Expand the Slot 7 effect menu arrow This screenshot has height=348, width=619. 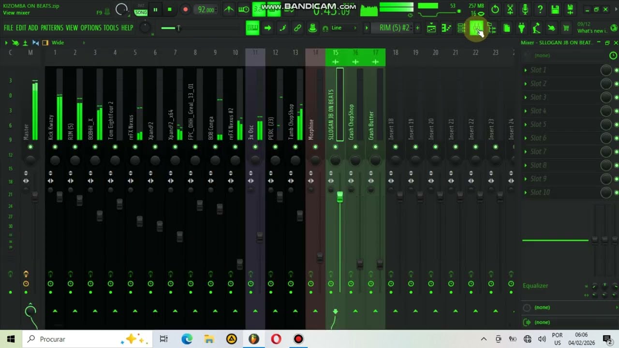526,152
